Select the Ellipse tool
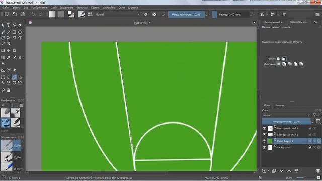 [20, 32]
